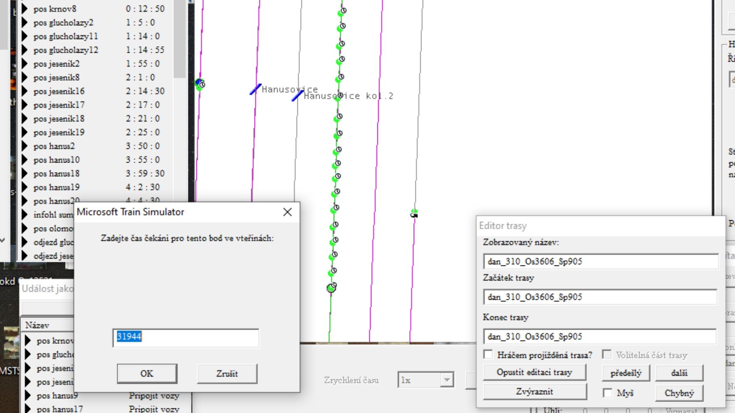Open the MSTS desktop shortcut
Image resolution: width=735 pixels, height=413 pixels.
click(10, 350)
